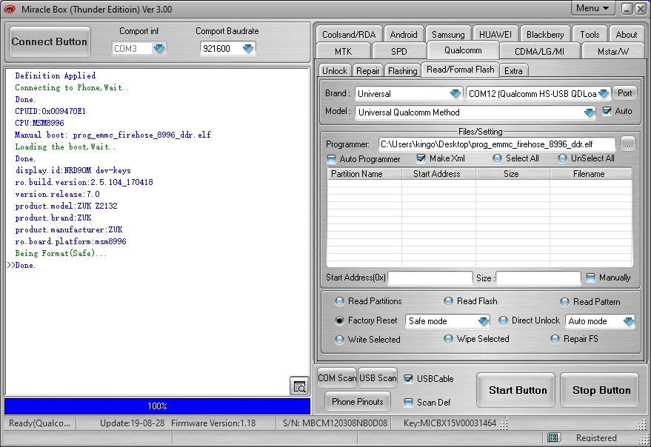Open the Direct Unlock Auto mode dropdown
The height and width of the screenshot is (447, 651).
click(629, 321)
